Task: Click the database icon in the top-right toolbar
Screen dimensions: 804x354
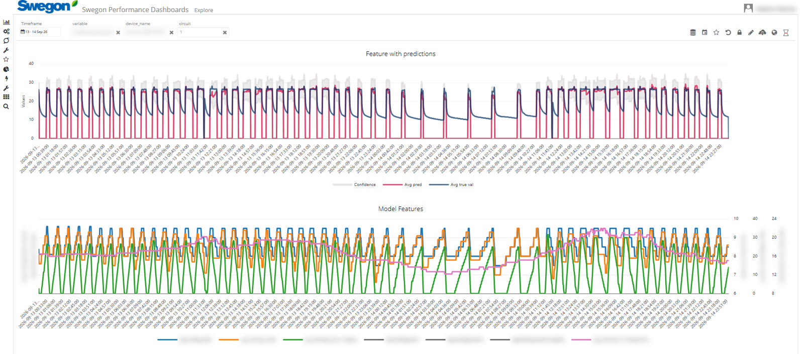Action: (693, 33)
